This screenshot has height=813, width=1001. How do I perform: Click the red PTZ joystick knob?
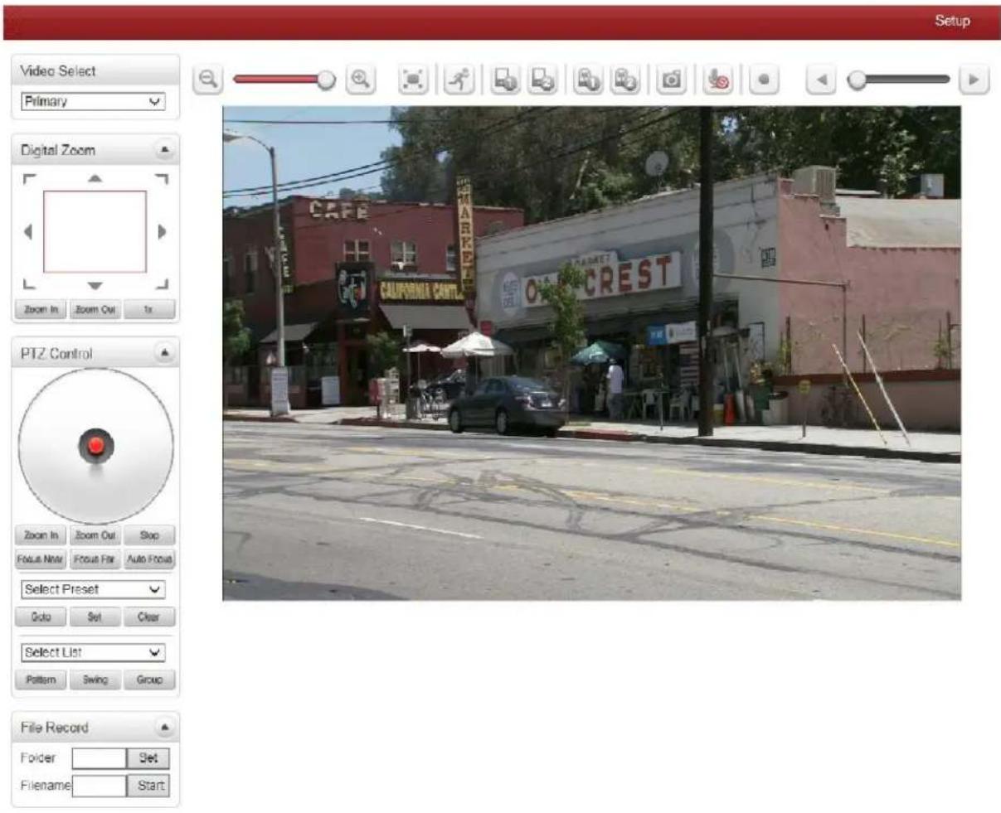point(96,447)
